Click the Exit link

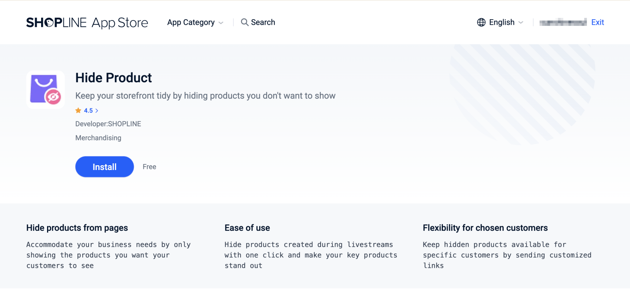(597, 22)
